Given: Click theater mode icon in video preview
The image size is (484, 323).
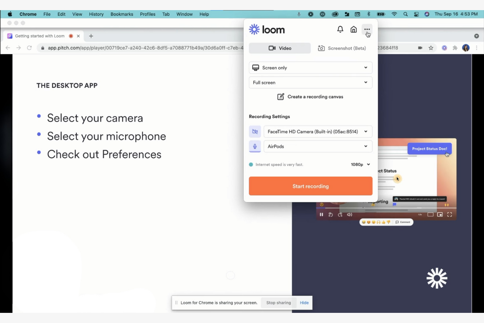Looking at the screenshot, I should coord(430,215).
